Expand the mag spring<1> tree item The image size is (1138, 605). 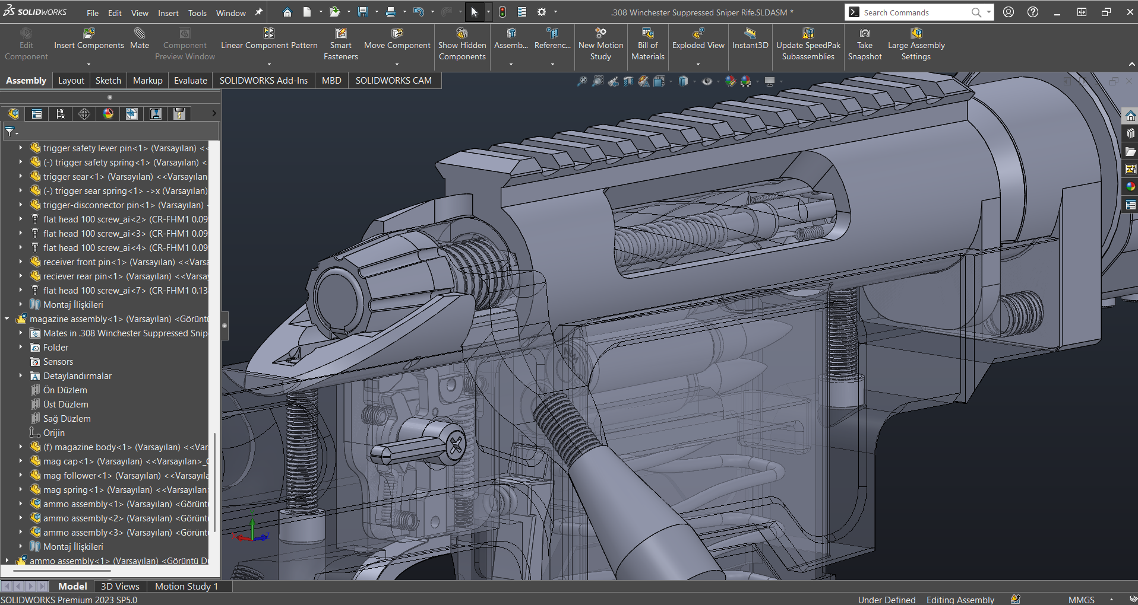pyautogui.click(x=20, y=490)
